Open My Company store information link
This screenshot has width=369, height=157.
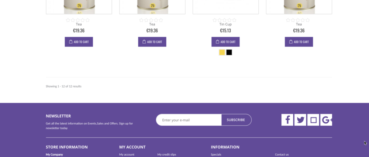pyautogui.click(x=54, y=154)
